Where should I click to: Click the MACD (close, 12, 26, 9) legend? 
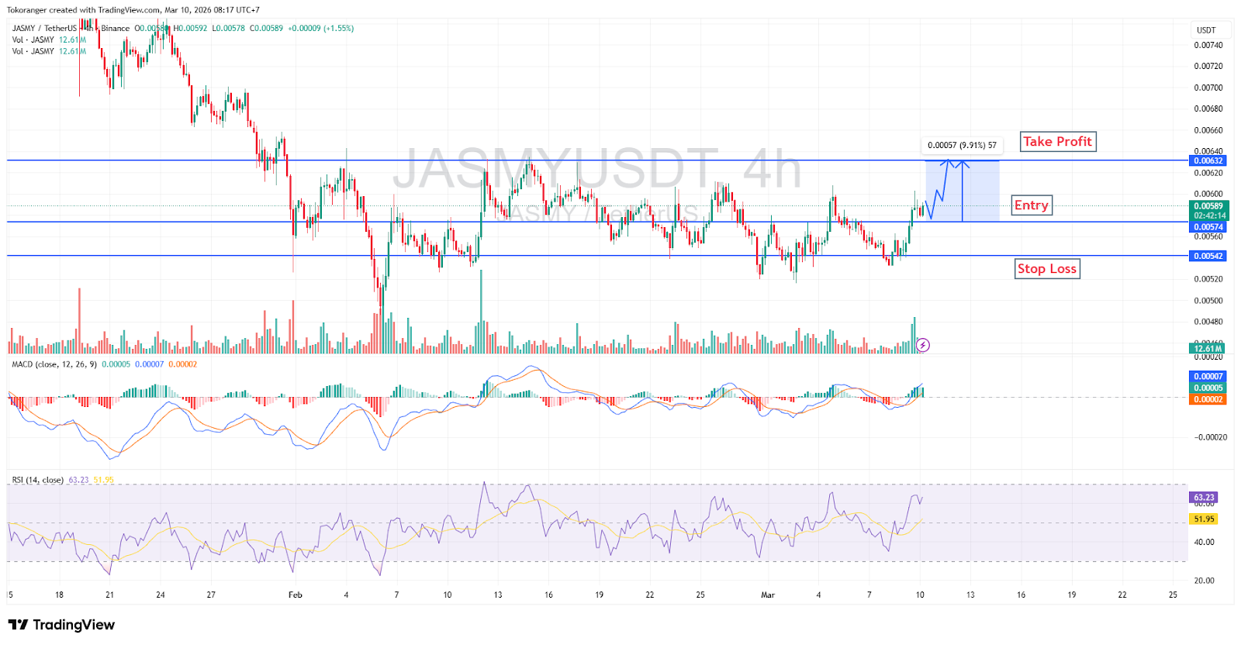click(x=54, y=364)
